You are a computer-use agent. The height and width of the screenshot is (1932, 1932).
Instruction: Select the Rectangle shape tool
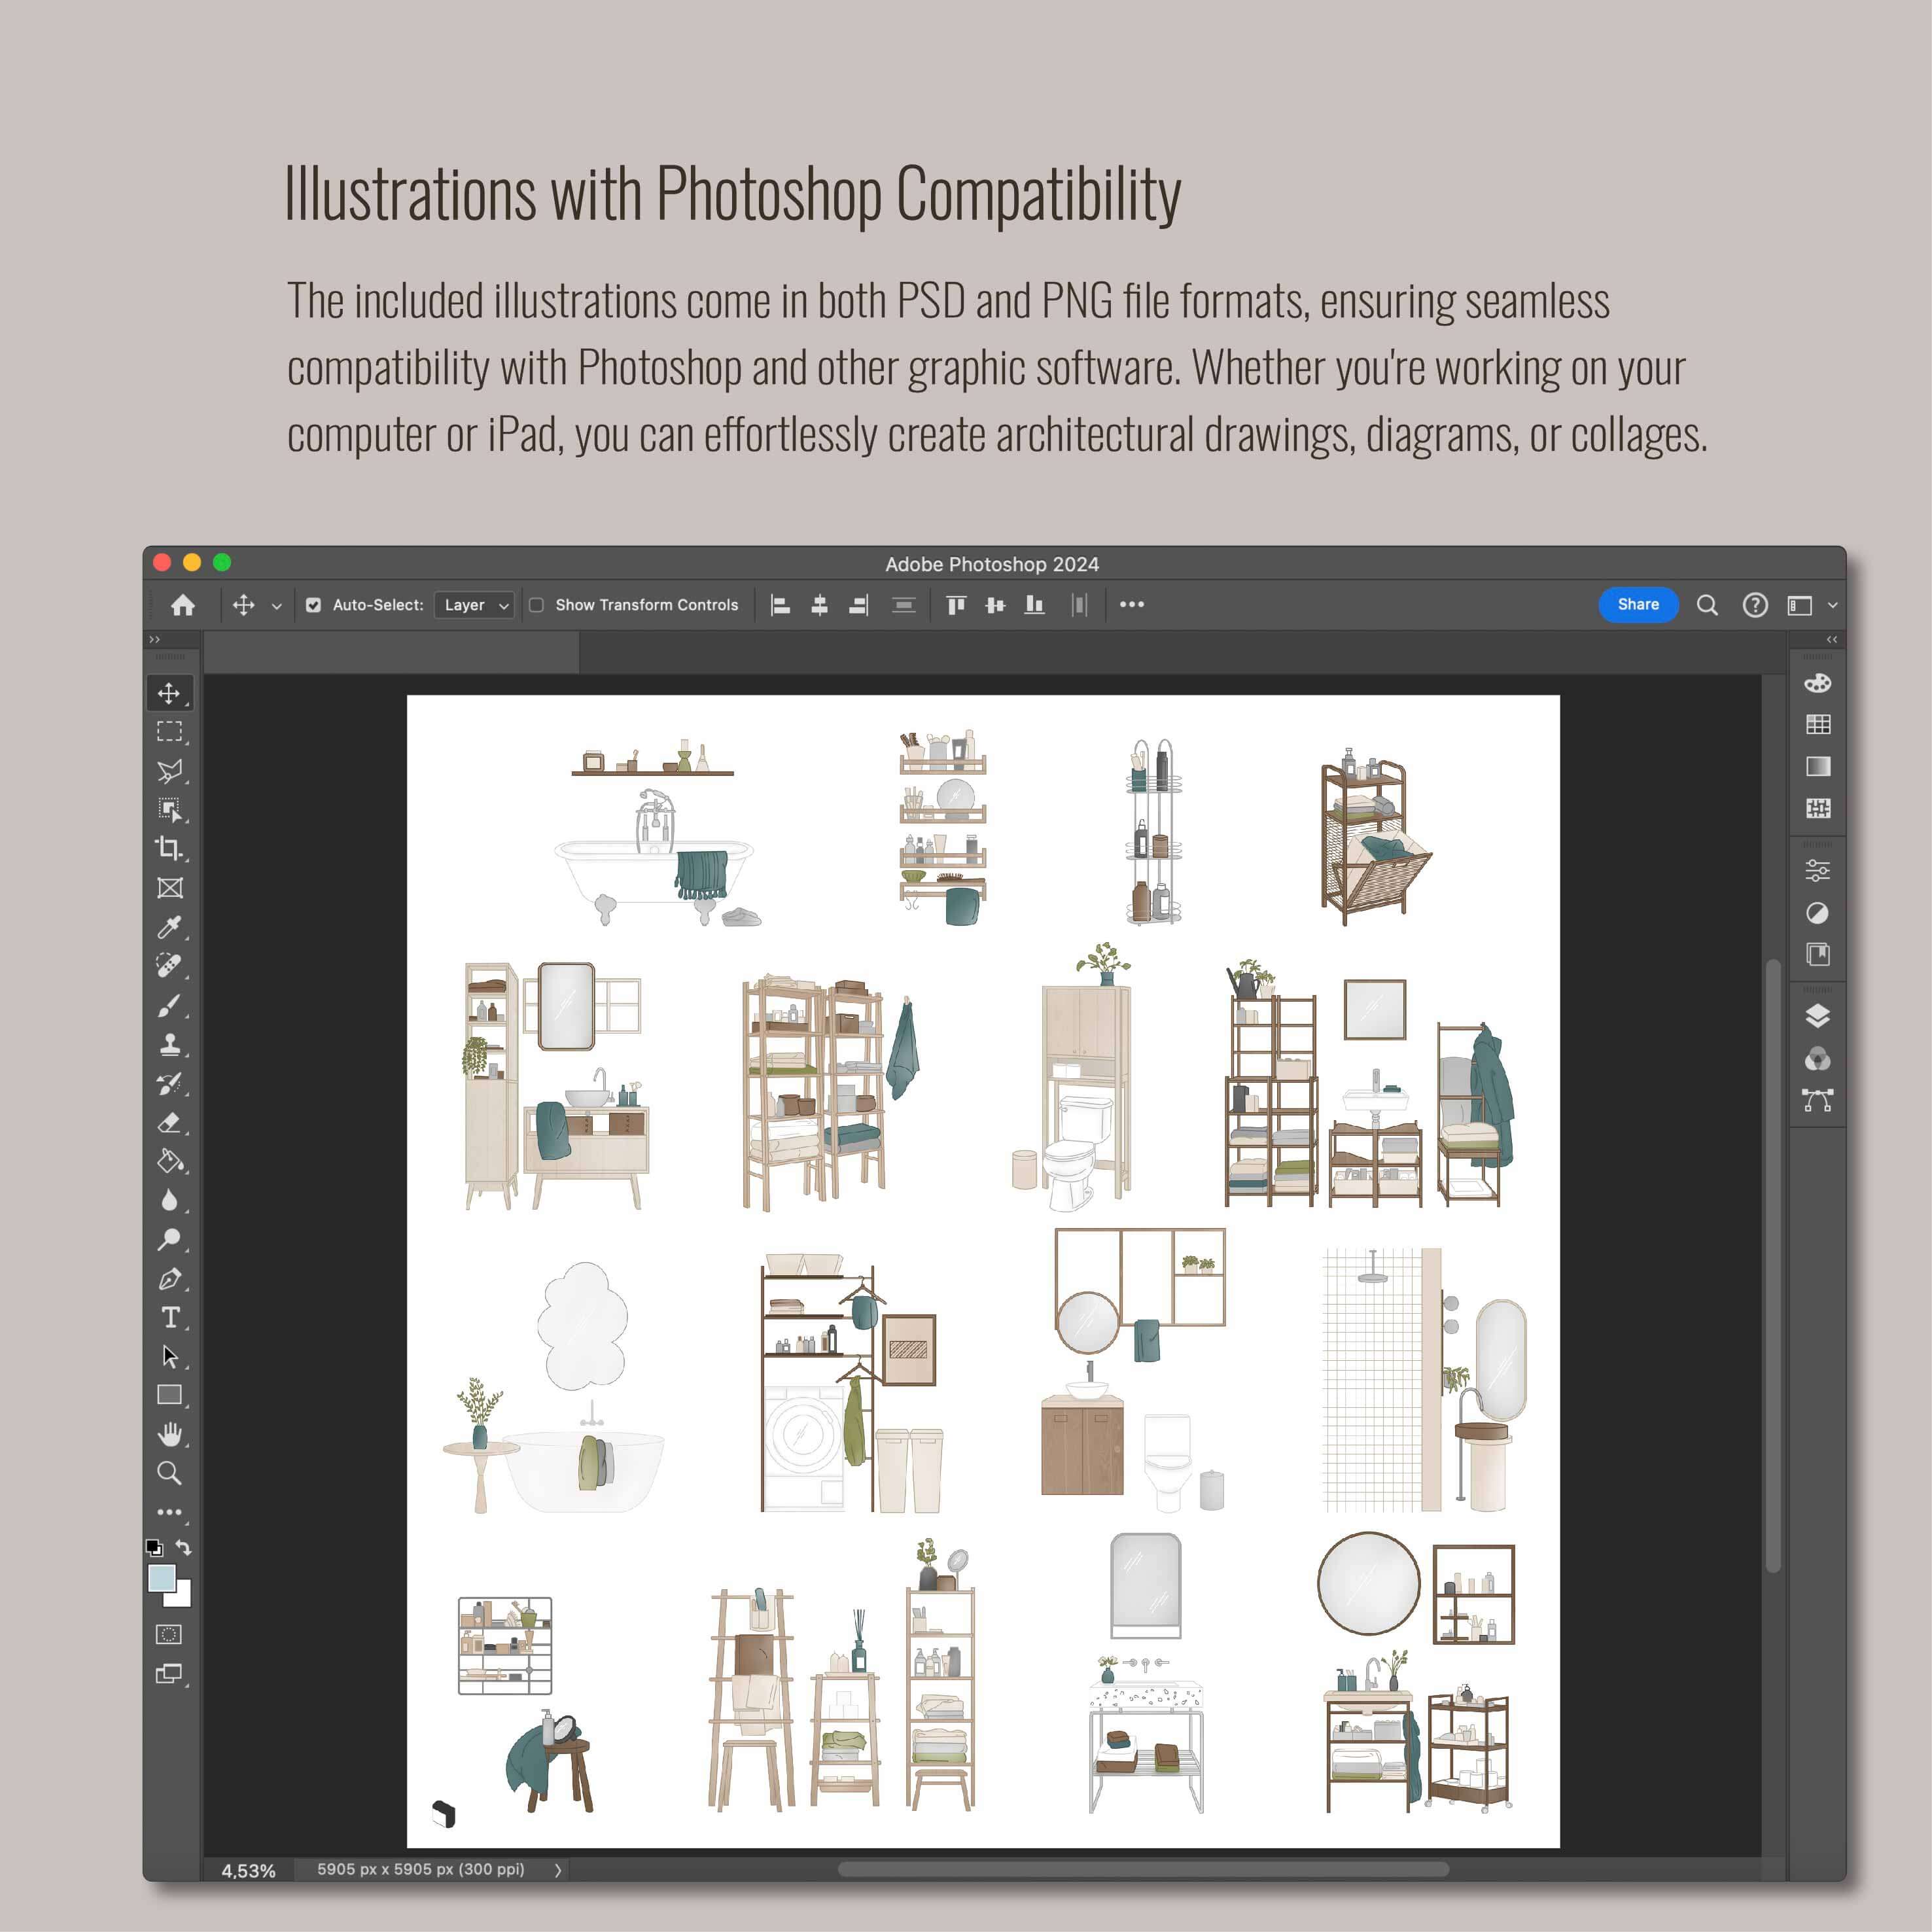point(169,1395)
